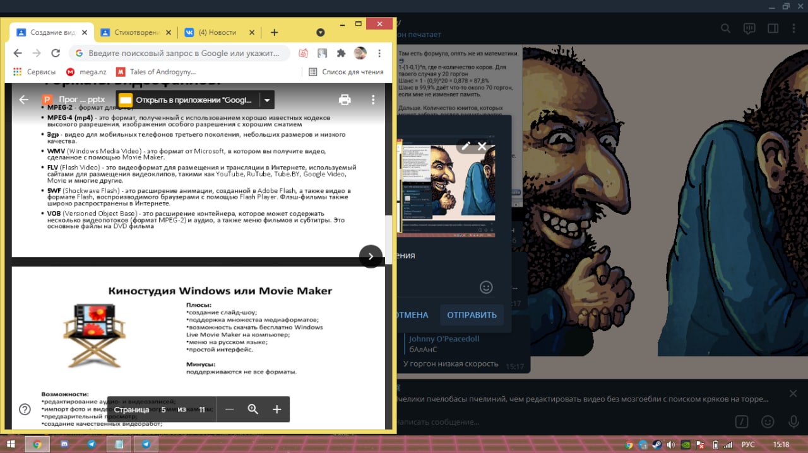Switch to the 'Создание вид...' tab
Viewport: 808px width, 453px height.
(50, 33)
